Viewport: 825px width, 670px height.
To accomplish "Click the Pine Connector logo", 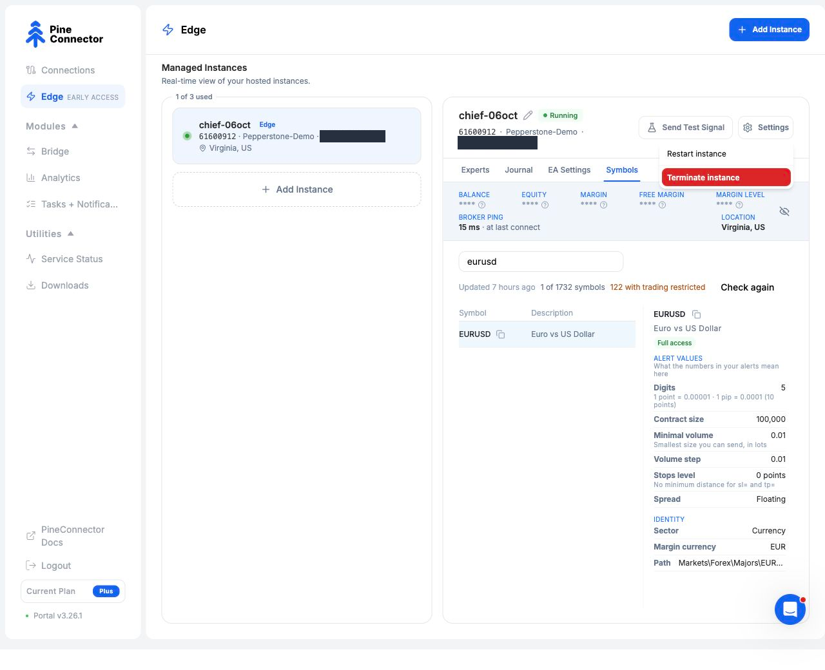I will click(64, 34).
